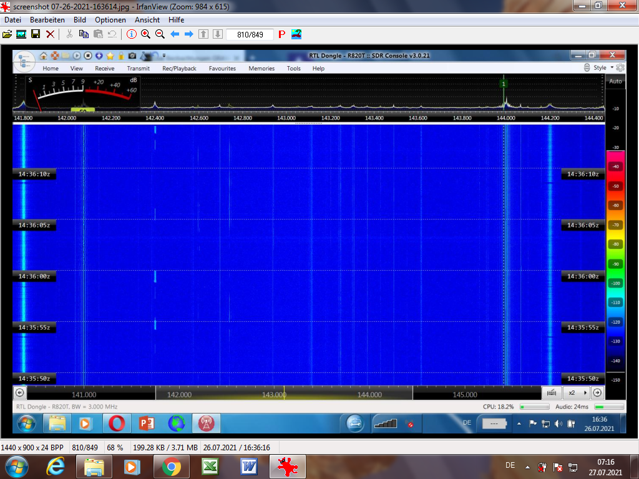
Task: Switch to the SDR Console View tab
Action: 76,69
